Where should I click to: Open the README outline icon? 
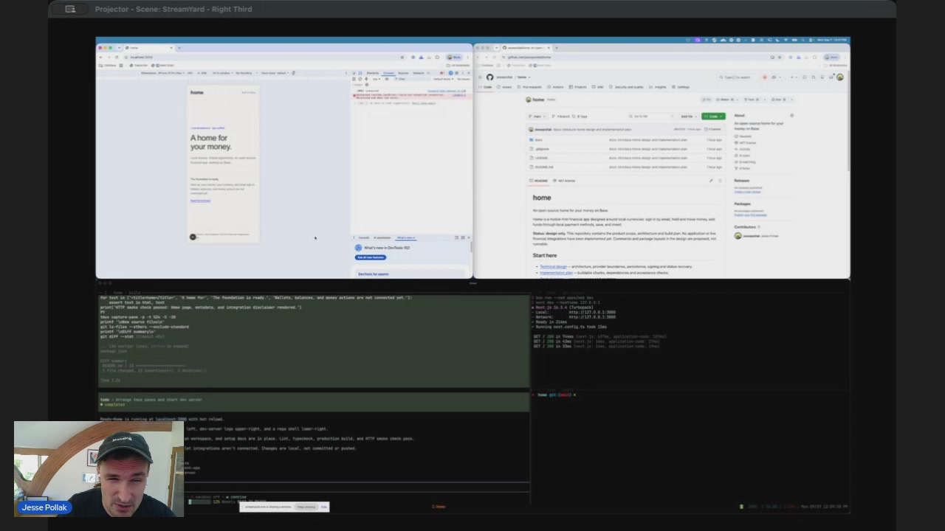(x=720, y=181)
